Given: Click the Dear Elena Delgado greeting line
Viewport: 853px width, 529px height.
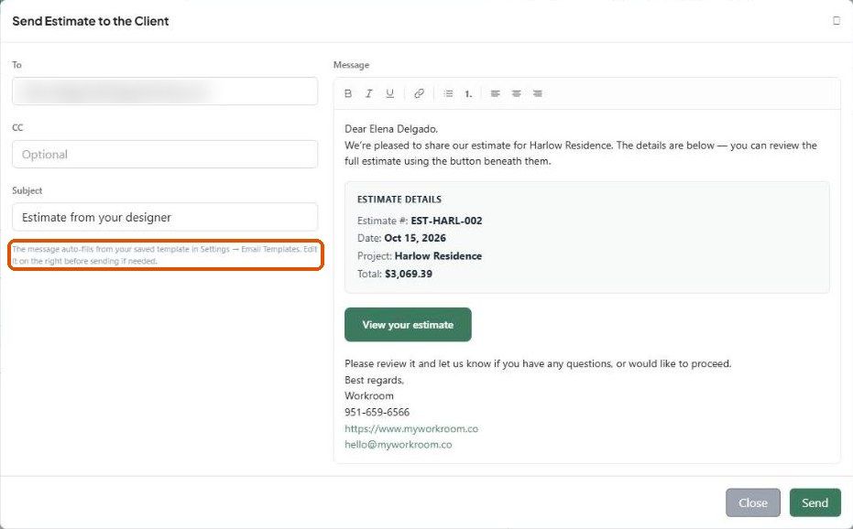Looking at the screenshot, I should 391,129.
